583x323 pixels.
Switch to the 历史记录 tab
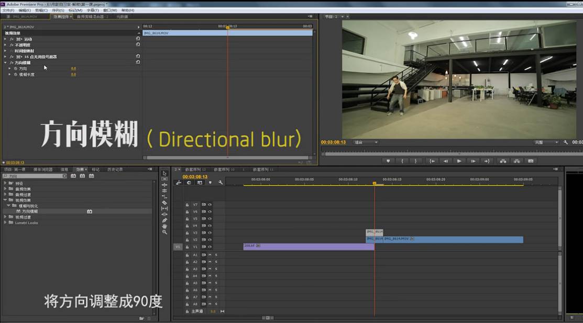[x=115, y=170]
